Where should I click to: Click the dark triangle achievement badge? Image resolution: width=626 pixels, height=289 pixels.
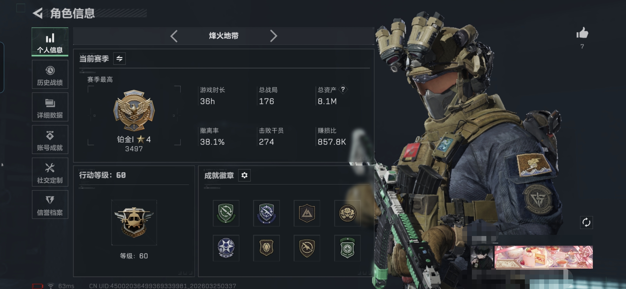307,213
